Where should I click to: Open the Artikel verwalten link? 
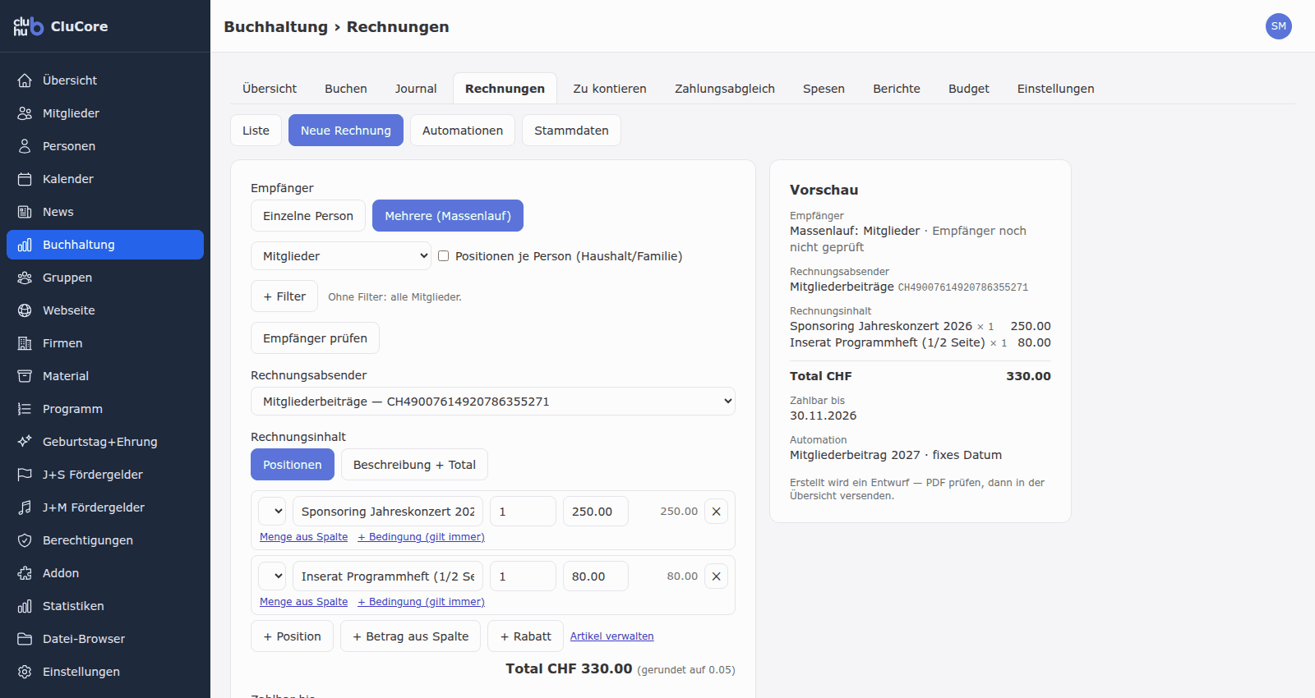[x=612, y=636]
